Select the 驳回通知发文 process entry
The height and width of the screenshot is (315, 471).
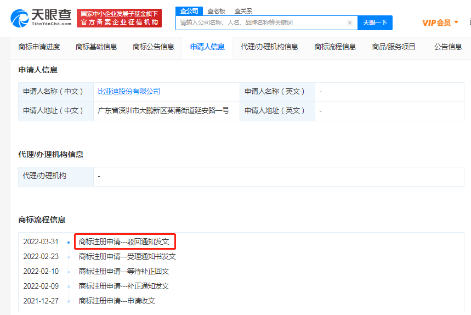[x=125, y=241]
